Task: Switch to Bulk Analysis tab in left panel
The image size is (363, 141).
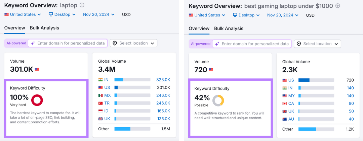Action: point(44,28)
